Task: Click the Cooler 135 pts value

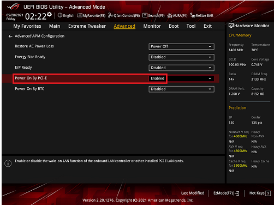Action: (x=257, y=123)
